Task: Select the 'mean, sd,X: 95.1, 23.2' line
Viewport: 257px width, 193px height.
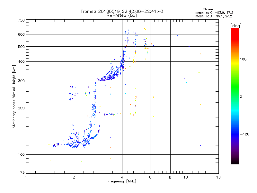Action: [214, 16]
